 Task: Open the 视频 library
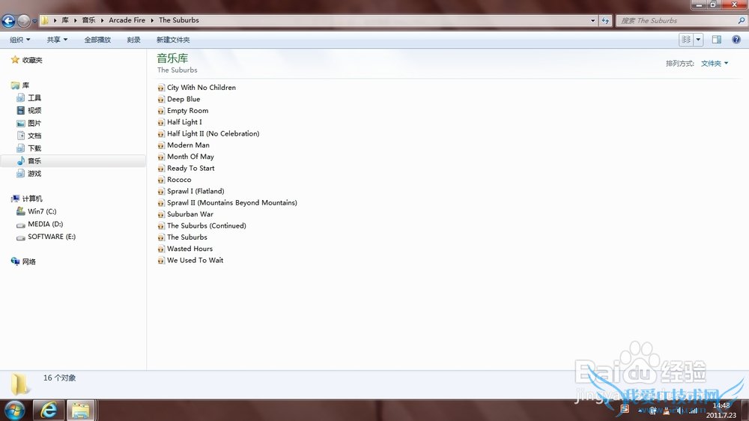(x=28, y=110)
